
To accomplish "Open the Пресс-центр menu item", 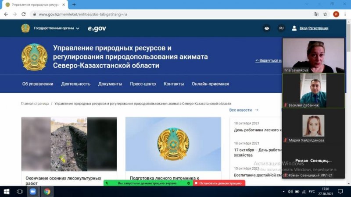I will tap(143, 84).
